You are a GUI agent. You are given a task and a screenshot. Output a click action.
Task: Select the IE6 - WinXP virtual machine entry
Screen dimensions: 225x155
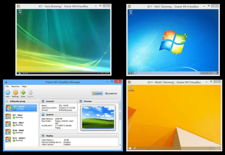point(21,108)
